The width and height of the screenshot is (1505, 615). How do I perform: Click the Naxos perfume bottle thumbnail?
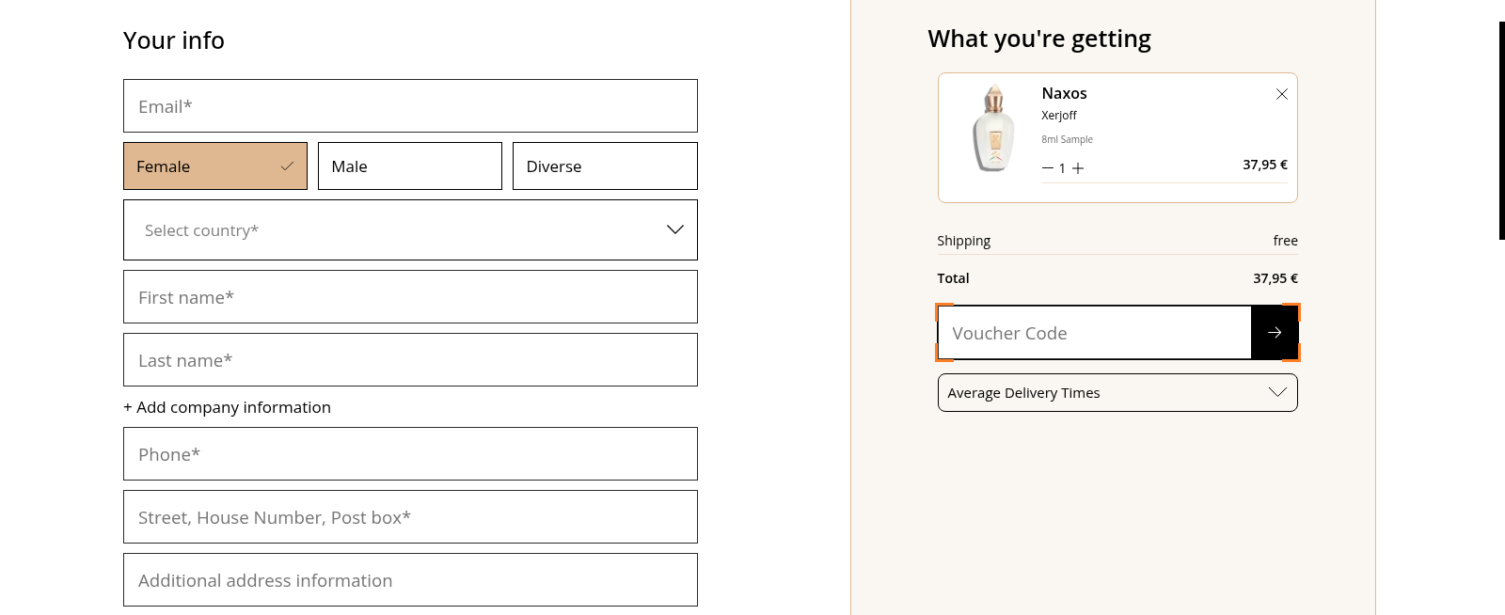click(993, 129)
